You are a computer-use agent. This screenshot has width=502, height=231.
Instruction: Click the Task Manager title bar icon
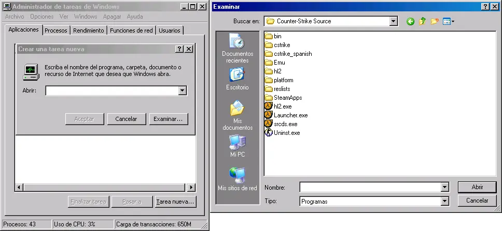(7, 6)
